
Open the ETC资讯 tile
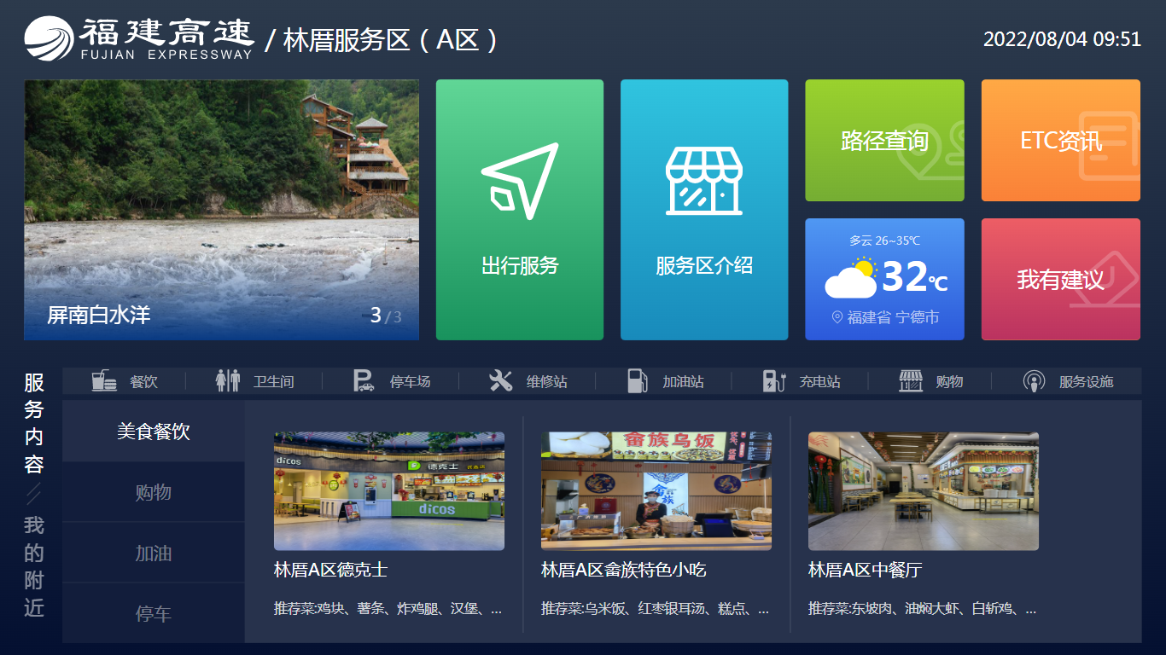click(1060, 141)
